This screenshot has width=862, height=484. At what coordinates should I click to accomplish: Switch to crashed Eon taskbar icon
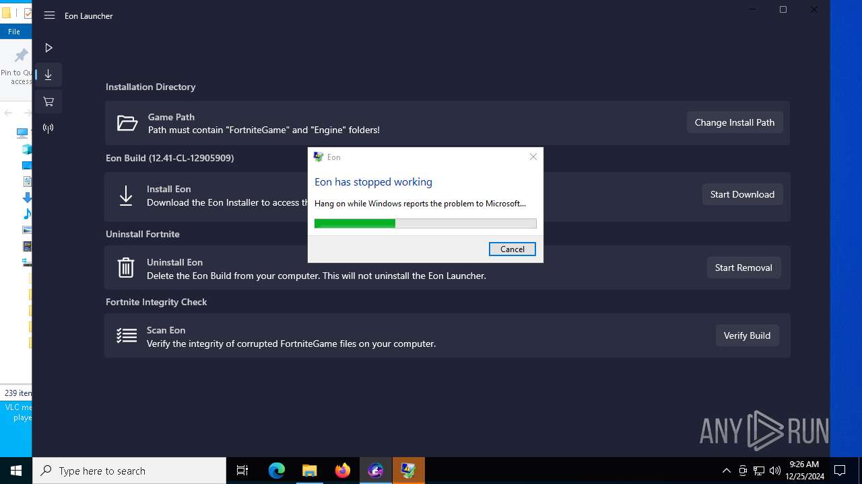click(x=409, y=471)
